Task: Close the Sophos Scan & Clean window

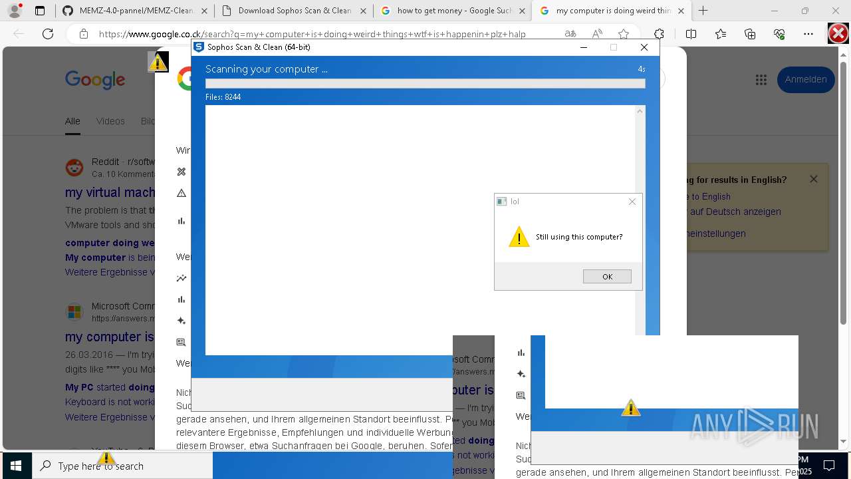Action: point(644,47)
